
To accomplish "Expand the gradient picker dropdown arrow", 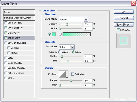I will coord(89,34).
